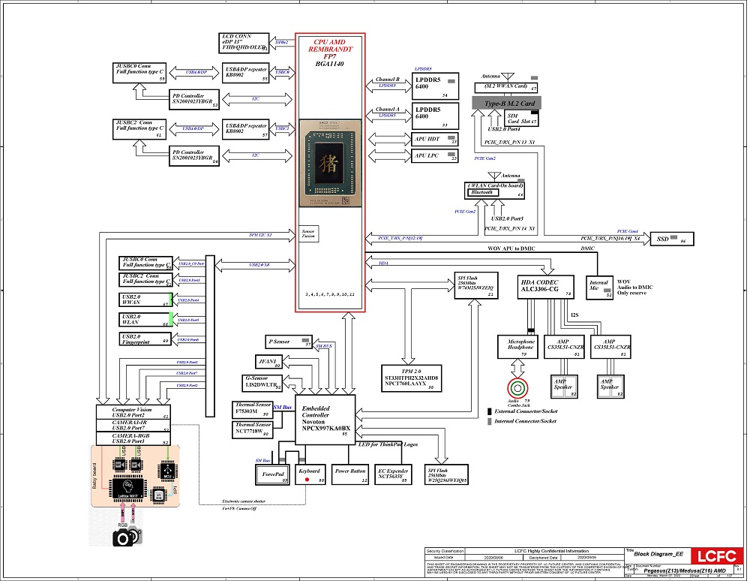Click LCFC Highly Confidential Information text
750x581 pixels.
pyautogui.click(x=551, y=551)
